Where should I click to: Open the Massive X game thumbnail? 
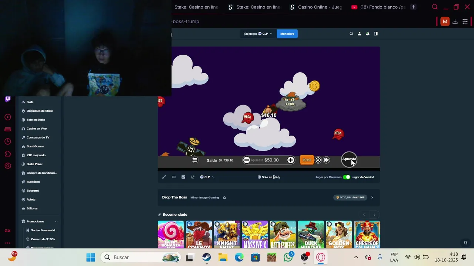pos(255,235)
